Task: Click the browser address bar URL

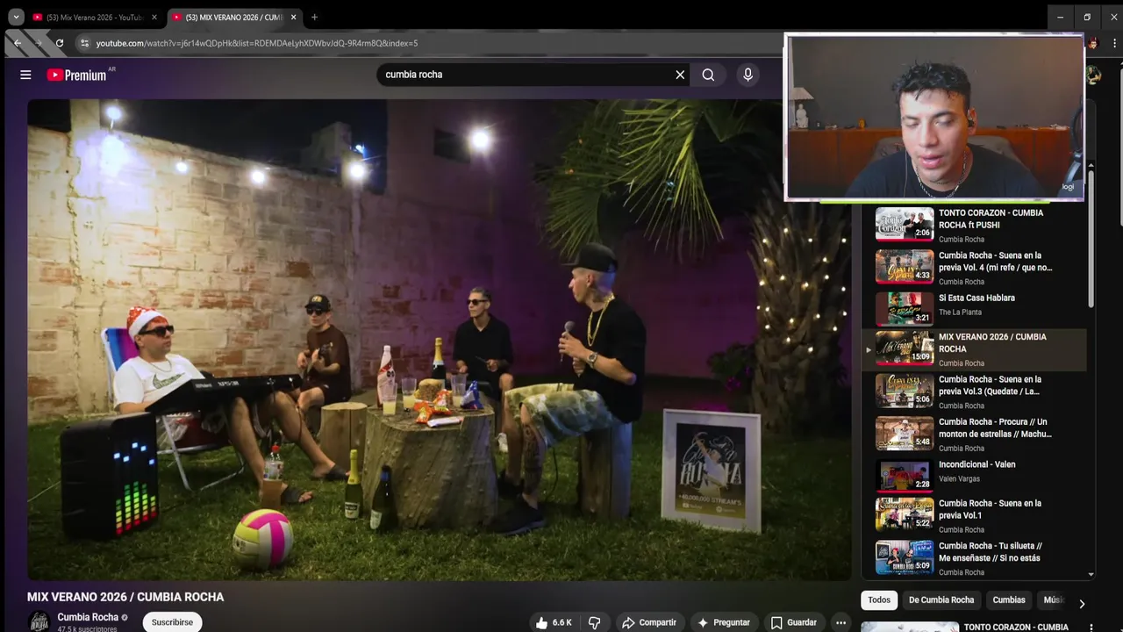Action: (257, 43)
